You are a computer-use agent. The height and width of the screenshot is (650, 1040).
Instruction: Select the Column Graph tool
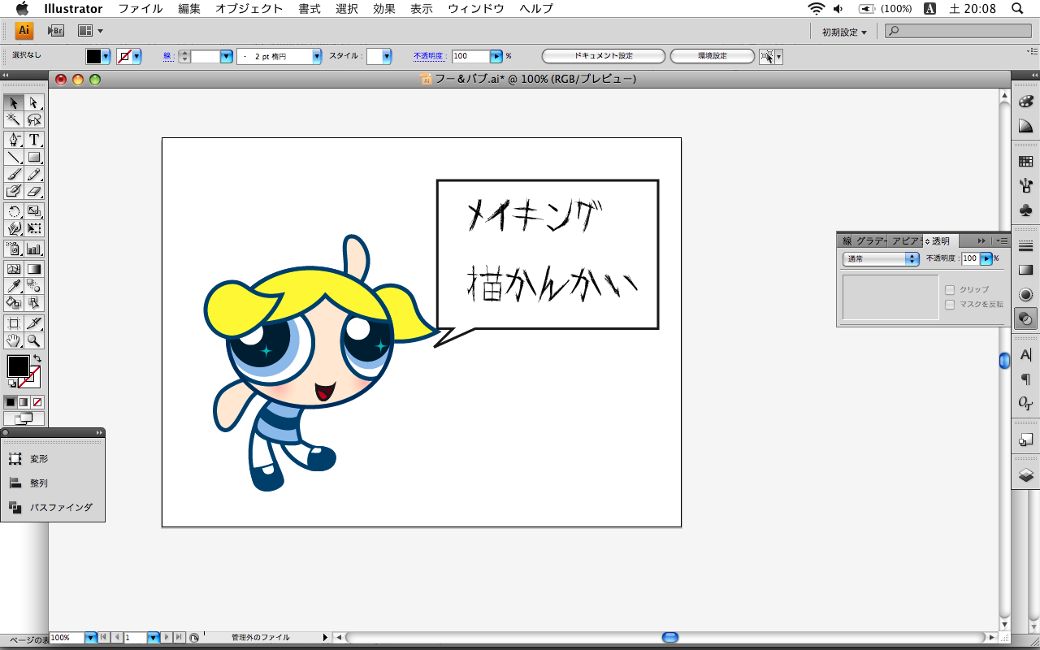(34, 249)
